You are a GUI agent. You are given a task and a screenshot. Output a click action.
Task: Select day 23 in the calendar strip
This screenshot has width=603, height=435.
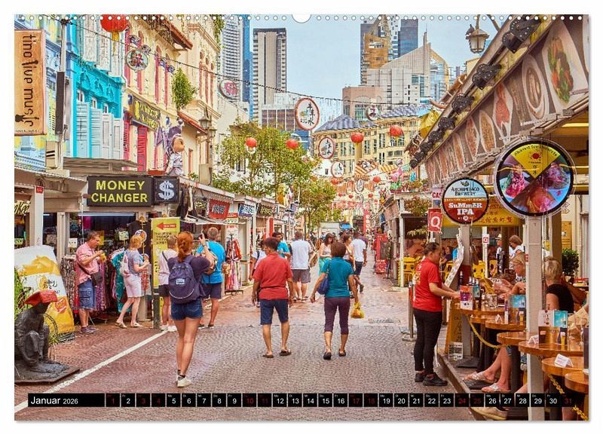point(447,400)
